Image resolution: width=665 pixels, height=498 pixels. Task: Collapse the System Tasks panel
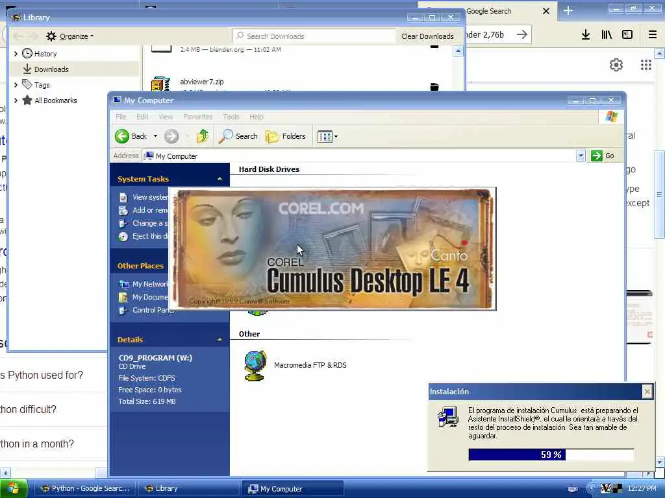[x=220, y=179]
